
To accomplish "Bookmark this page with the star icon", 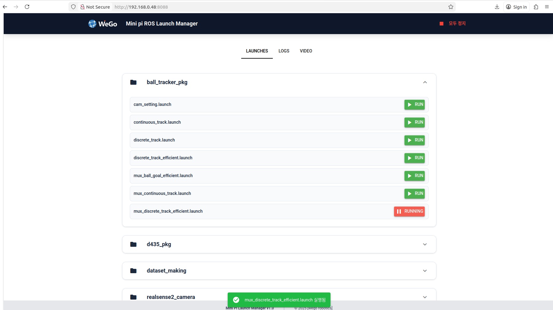I will coord(451,7).
